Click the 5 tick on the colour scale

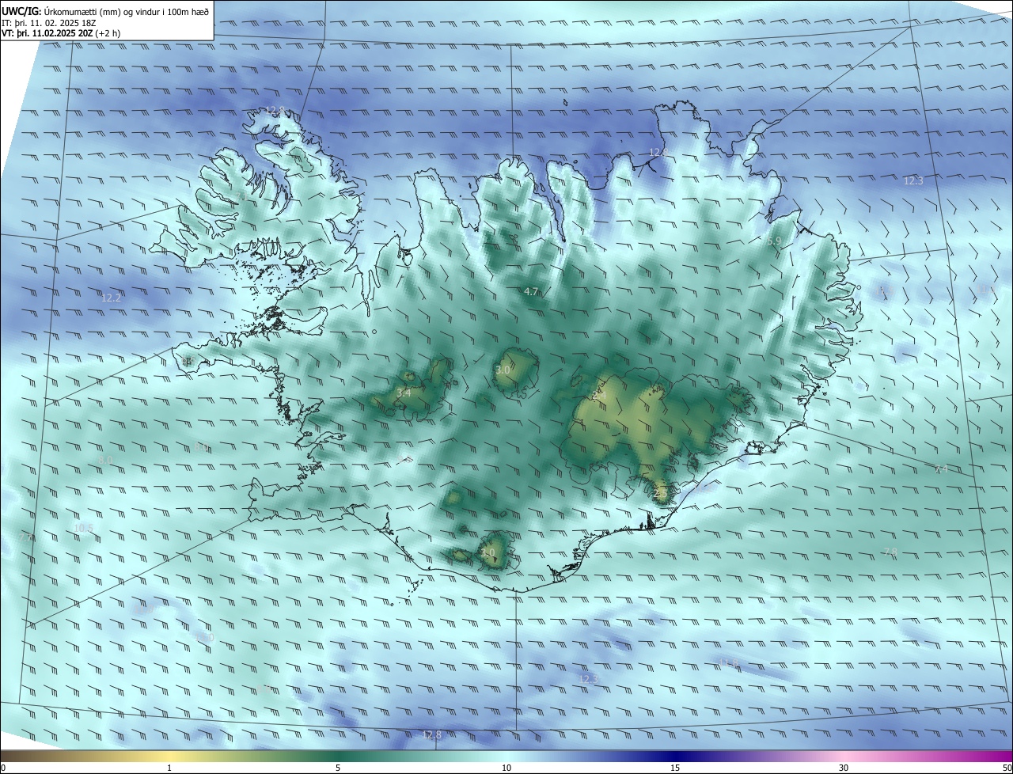tap(338, 768)
